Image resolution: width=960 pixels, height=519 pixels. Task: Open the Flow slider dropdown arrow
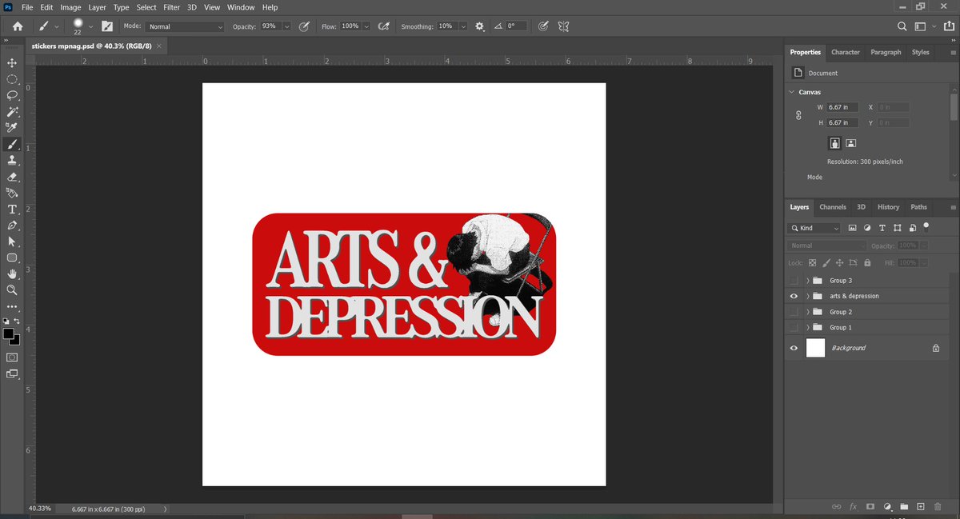point(366,26)
